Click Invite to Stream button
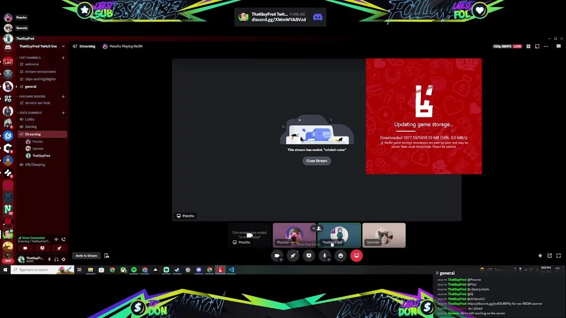Screen dimensions: 566x318 pos(86,256)
